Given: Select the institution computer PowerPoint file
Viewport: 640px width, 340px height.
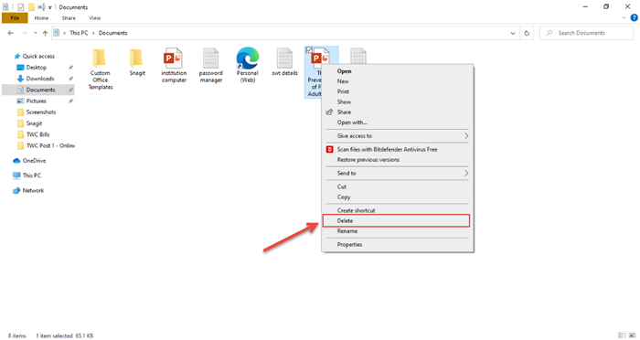Looking at the screenshot, I should pyautogui.click(x=174, y=65).
